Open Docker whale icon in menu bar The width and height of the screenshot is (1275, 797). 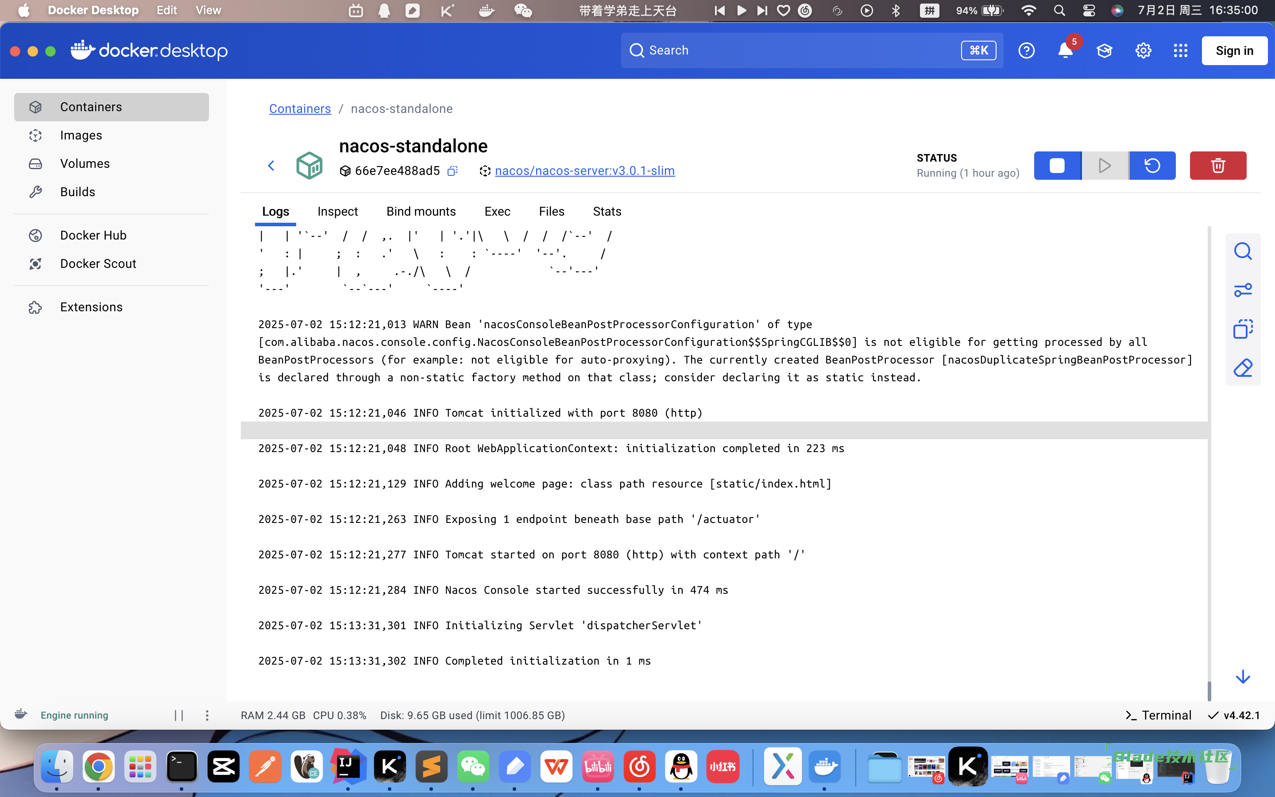pos(486,11)
